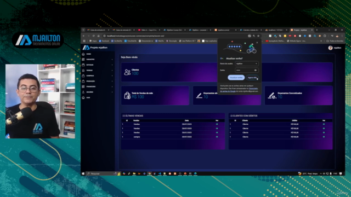
Task: Open the Desconectar-se bookmark
Action: click(146, 41)
